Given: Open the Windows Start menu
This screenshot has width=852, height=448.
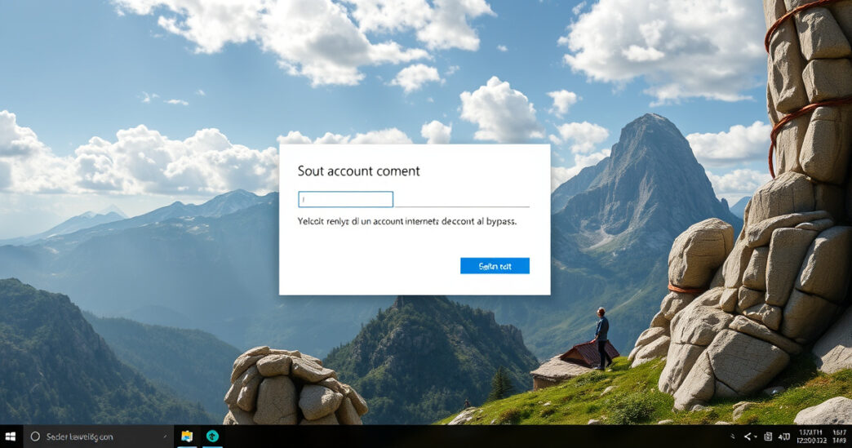Looking at the screenshot, I should click(x=11, y=437).
